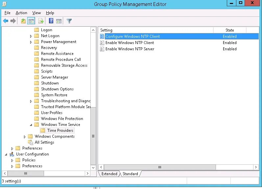Expand the Net Logon node
Image resolution: width=262 pixels, height=189 pixels.
(x=31, y=36)
